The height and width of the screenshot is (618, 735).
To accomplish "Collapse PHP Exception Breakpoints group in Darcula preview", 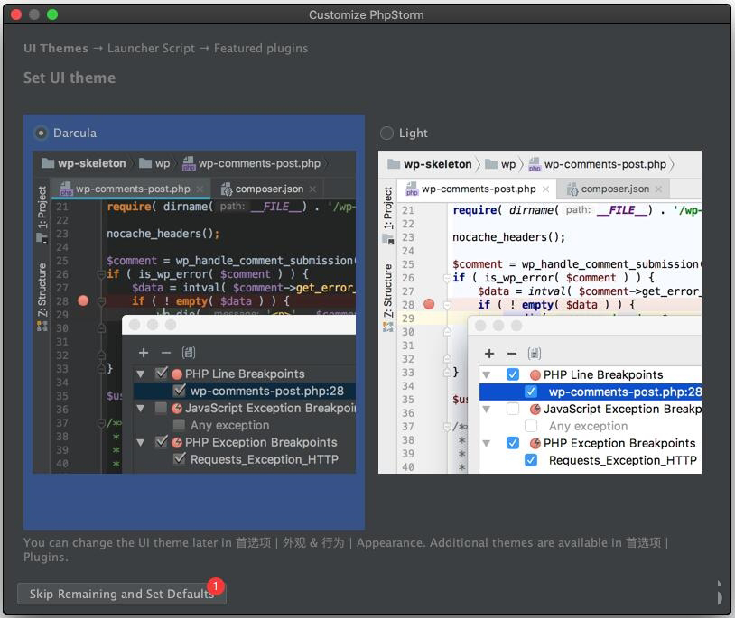I will [x=140, y=442].
